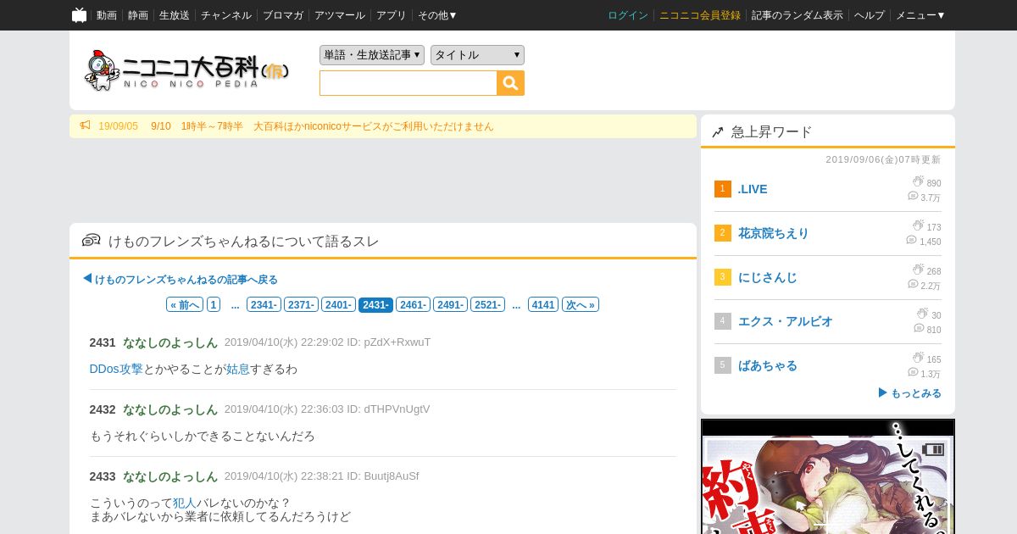1017x534 pixels.
Task: Expand the メニュー▼ menu in top bar
Action: click(920, 15)
